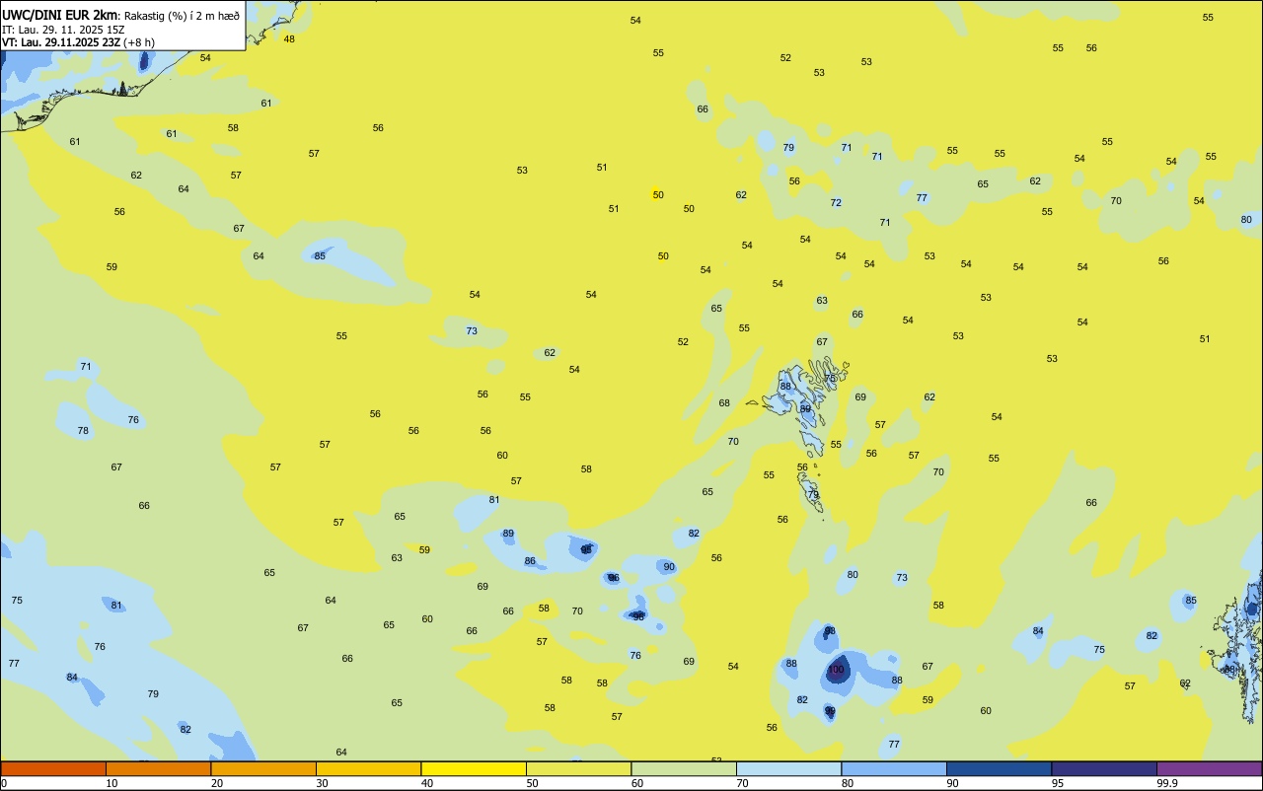Click the golden 30–40 legend swatch
The width and height of the screenshot is (1263, 791).
(x=368, y=768)
